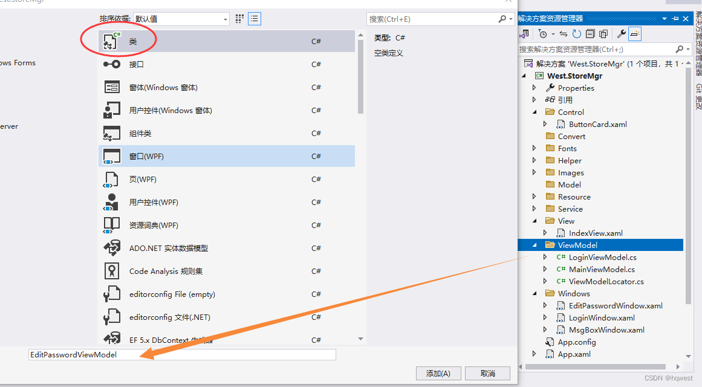Image resolution: width=702 pixels, height=387 pixels.
Task: Switch template list to list view
Action: coord(255,19)
